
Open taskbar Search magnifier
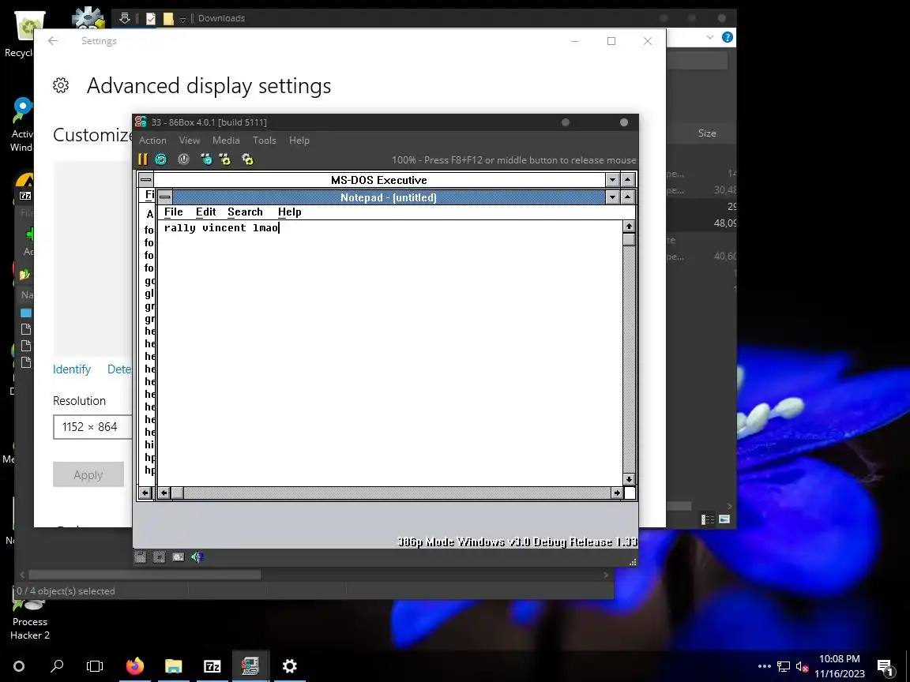[57, 665]
